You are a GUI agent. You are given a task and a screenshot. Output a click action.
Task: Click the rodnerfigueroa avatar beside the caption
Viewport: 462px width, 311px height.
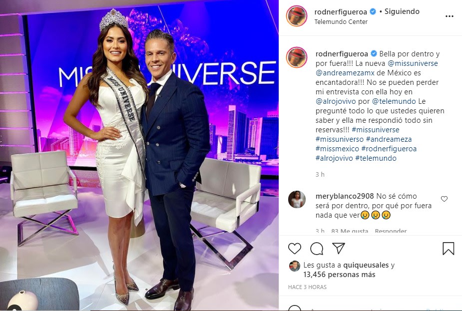coord(296,57)
